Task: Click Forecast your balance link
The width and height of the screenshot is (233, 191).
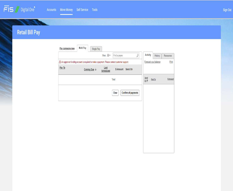Action: point(152,62)
